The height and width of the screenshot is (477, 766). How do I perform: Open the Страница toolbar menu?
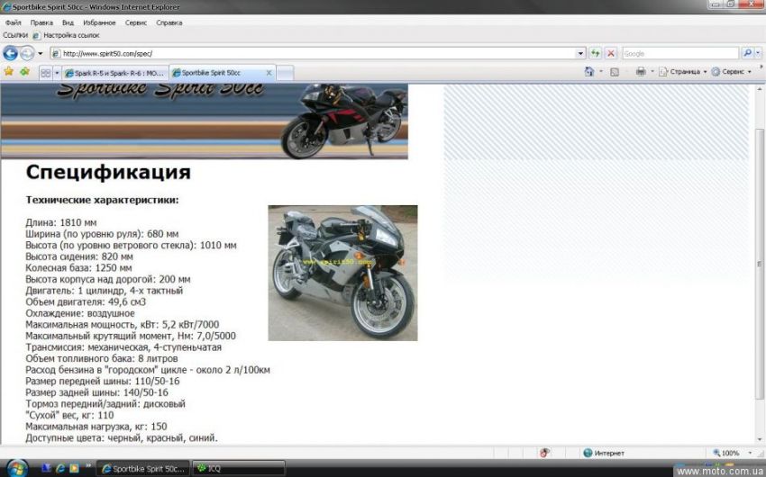pyautogui.click(x=683, y=72)
